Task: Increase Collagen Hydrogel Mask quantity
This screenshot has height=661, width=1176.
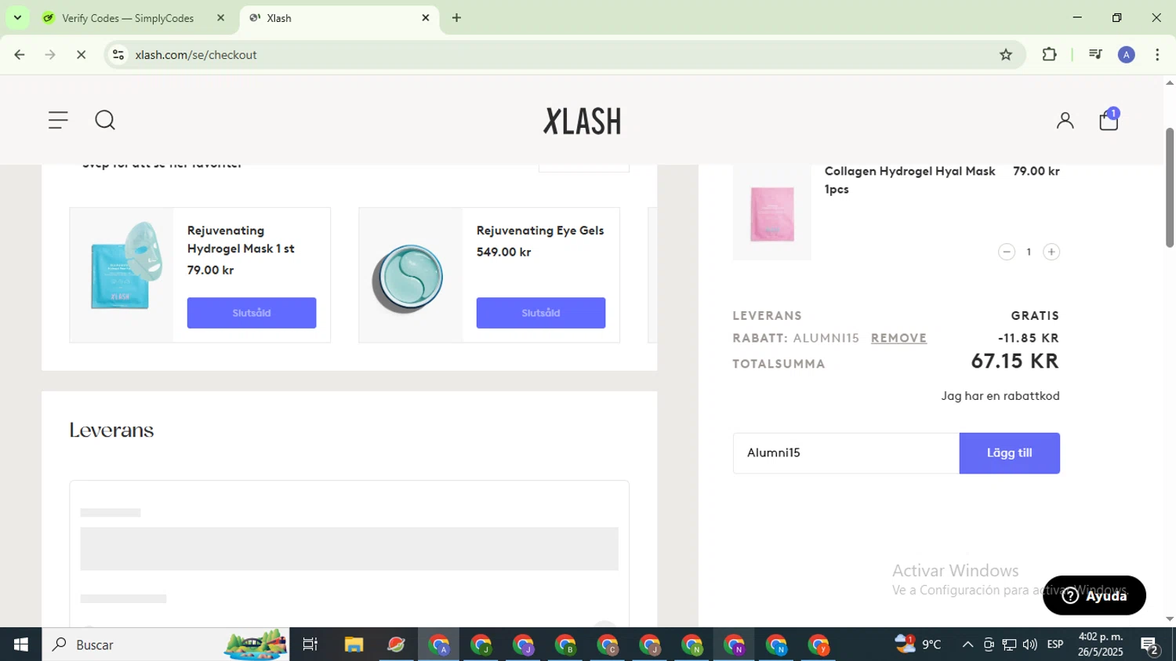Action: [x=1051, y=252]
